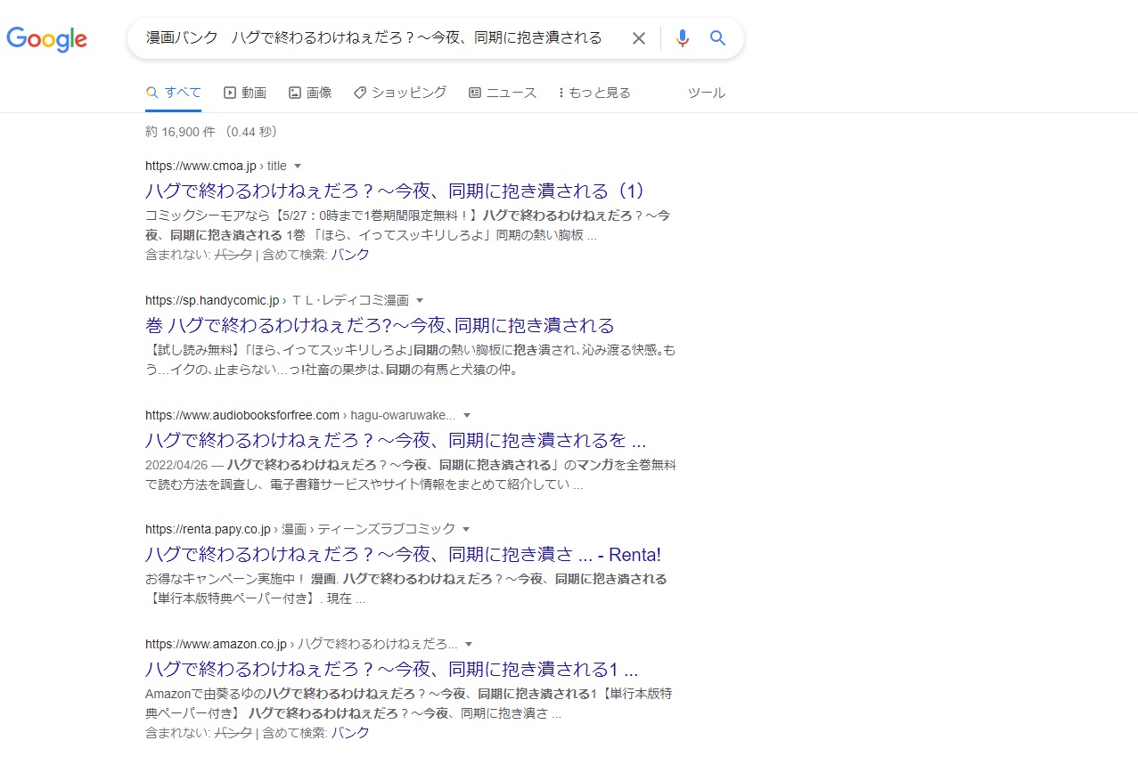
Task: Open the Renta! search result title
Action: click(x=402, y=555)
